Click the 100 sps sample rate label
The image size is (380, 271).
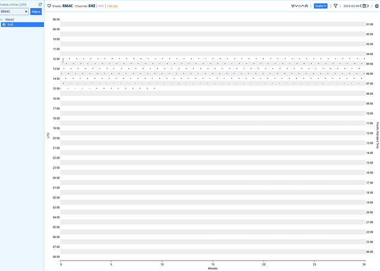112,6
